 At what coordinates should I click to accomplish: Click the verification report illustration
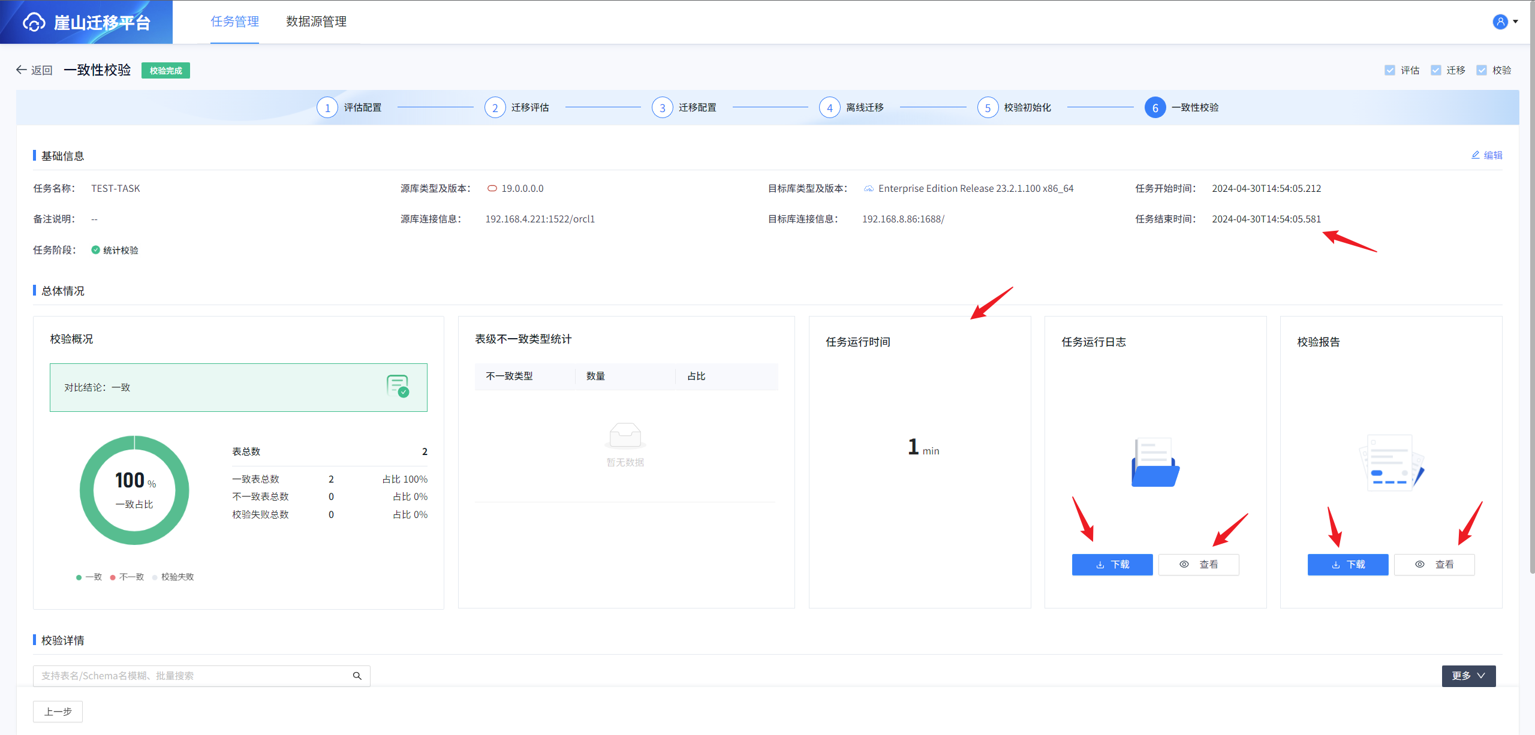[1390, 463]
